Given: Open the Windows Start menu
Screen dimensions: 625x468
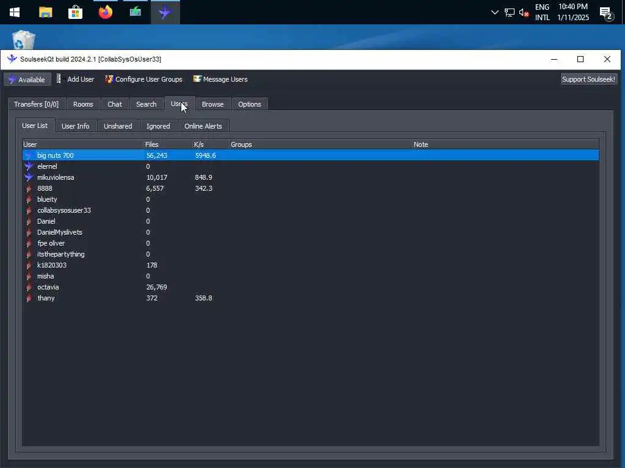Looking at the screenshot, I should 15,12.
